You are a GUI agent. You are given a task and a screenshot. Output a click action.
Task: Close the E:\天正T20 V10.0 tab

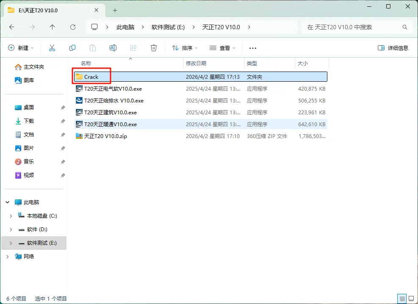click(97, 10)
